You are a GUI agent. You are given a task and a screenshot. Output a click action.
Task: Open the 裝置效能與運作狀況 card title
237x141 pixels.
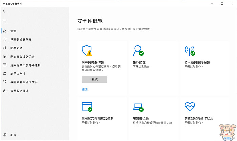pyautogui.click(x=199, y=118)
